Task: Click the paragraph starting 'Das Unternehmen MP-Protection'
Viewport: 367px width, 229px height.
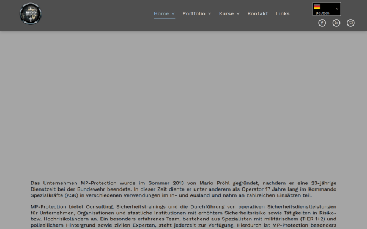Action: tap(183, 189)
